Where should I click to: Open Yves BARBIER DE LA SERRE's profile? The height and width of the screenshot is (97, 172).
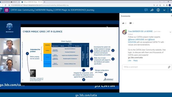tap(140, 31)
